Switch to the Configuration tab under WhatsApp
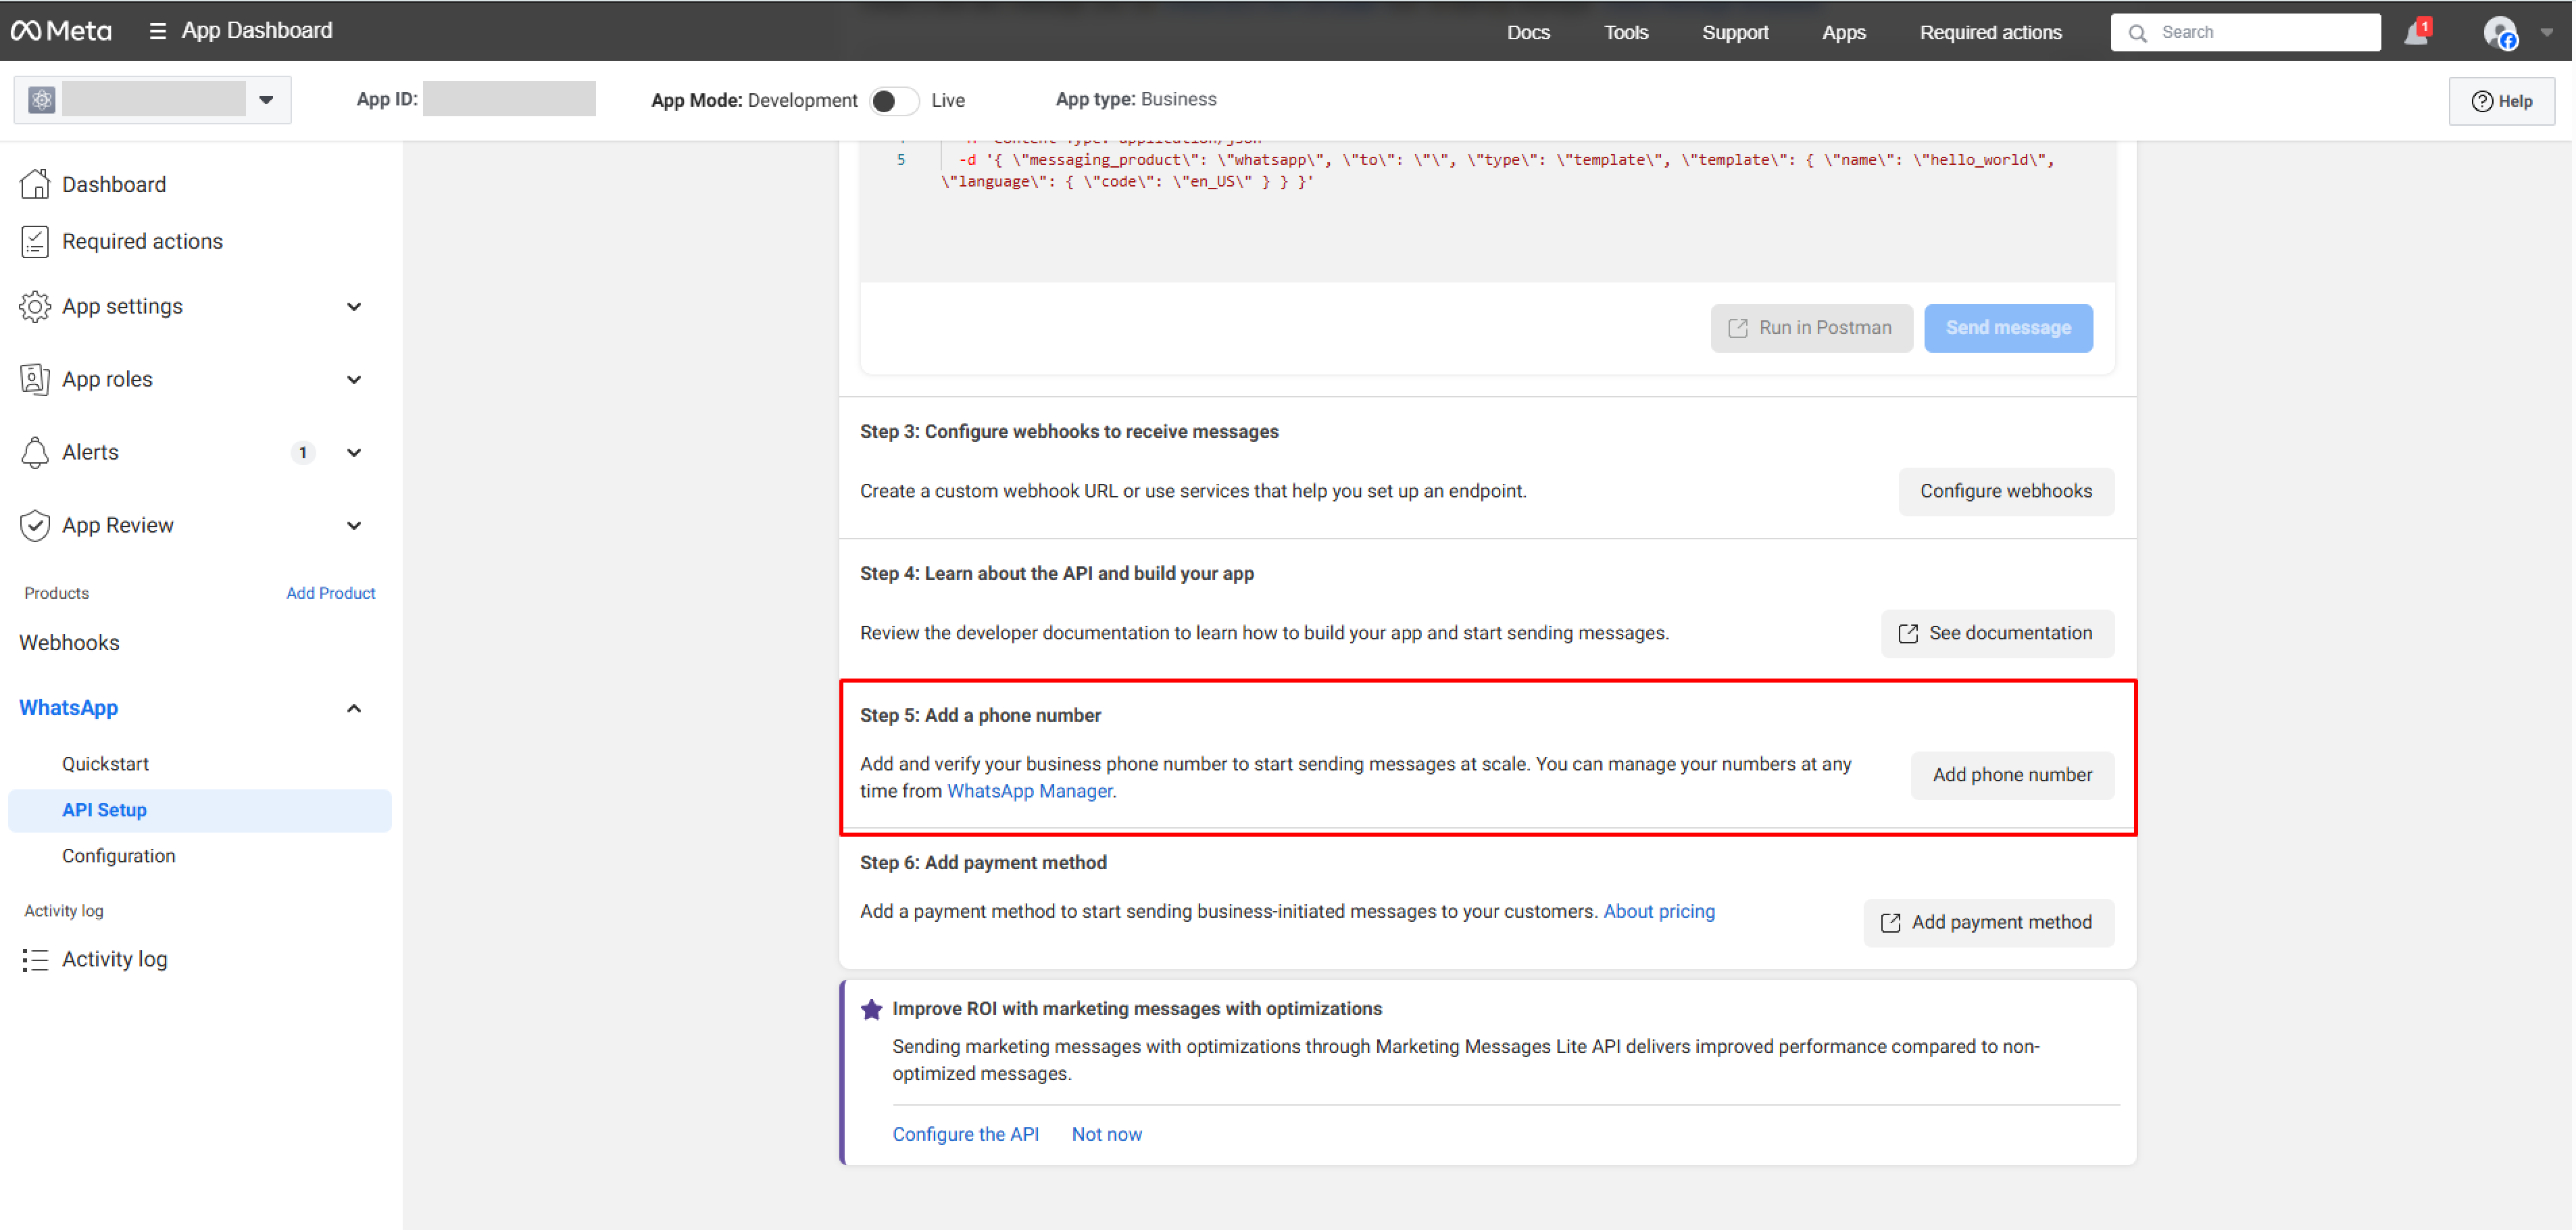This screenshot has height=1230, width=2576. (x=118, y=855)
